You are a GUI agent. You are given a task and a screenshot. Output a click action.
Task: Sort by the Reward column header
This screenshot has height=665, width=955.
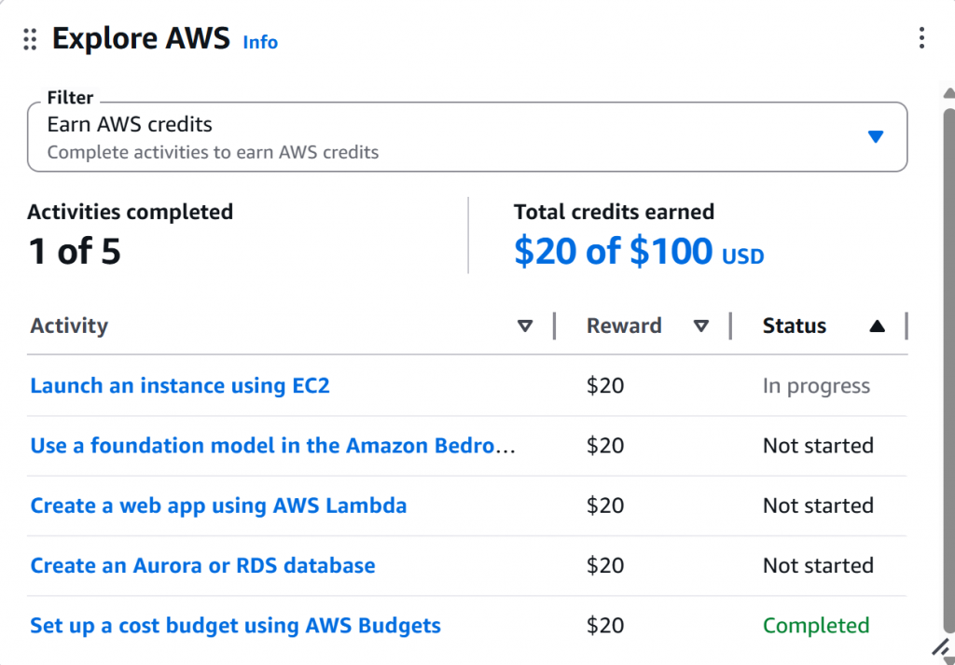(x=624, y=326)
